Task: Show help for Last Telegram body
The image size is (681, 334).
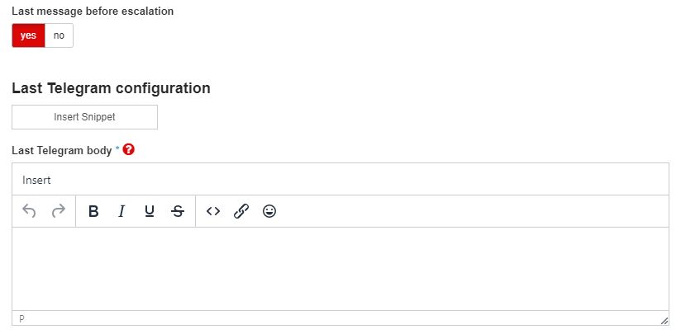Action: (x=129, y=150)
